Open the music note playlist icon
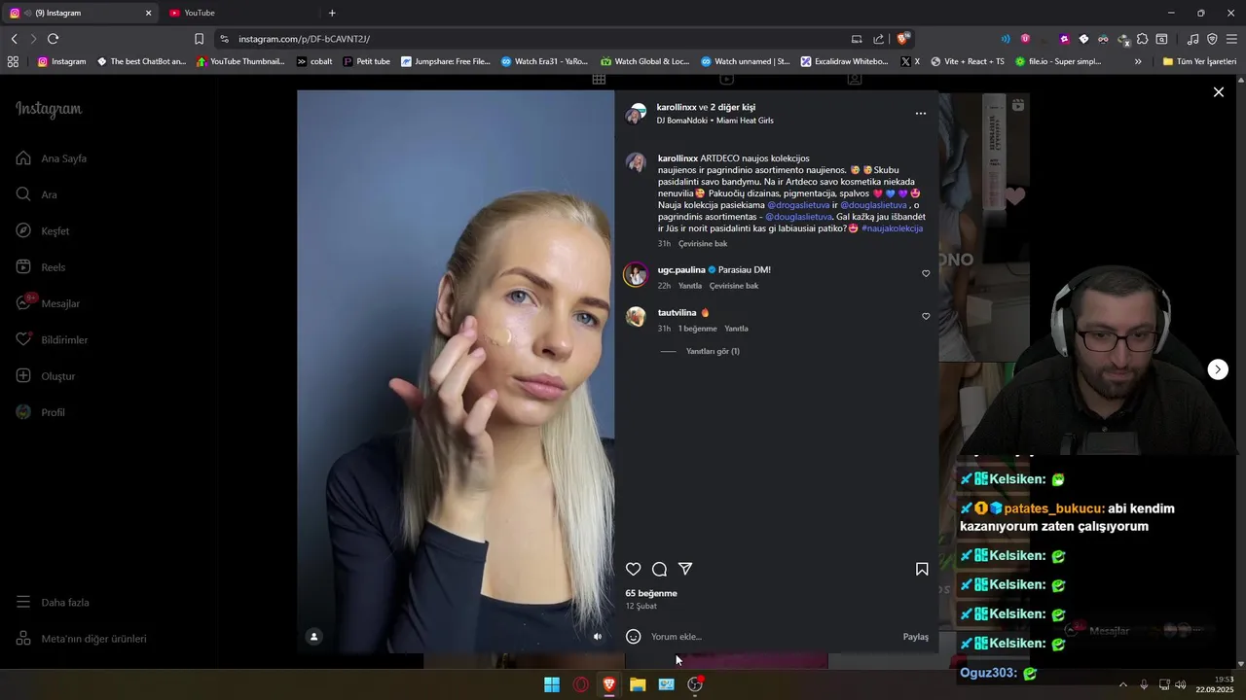This screenshot has width=1246, height=700. tap(1192, 39)
